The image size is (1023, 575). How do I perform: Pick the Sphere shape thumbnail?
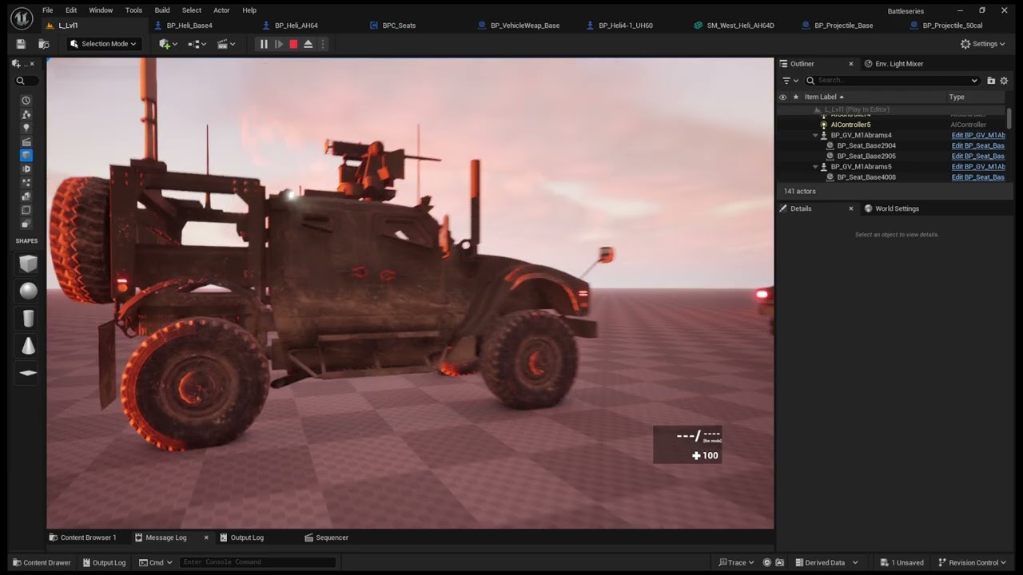pos(28,291)
